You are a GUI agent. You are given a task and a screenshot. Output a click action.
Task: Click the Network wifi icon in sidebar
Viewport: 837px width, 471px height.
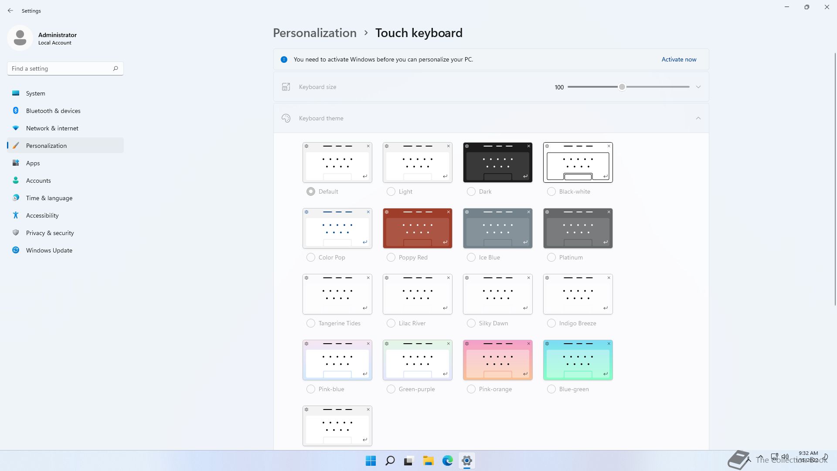click(x=16, y=128)
